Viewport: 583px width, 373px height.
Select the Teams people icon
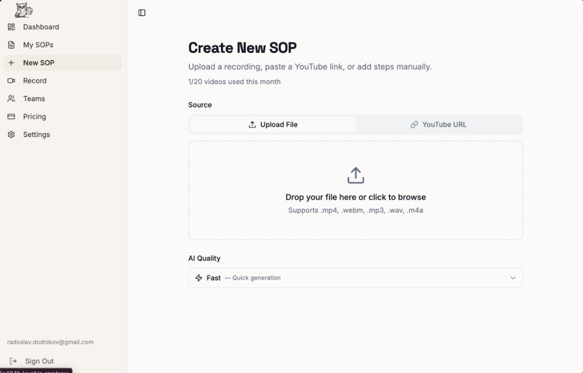(11, 98)
